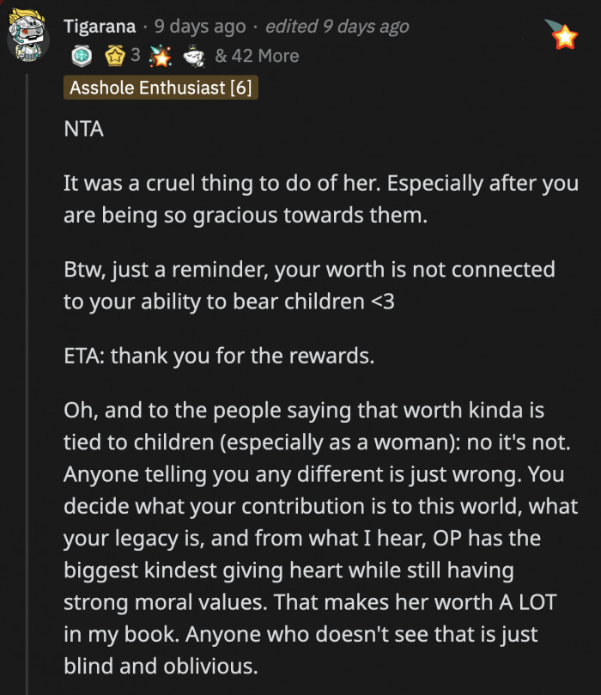Screen dimensions: 601x695
Task: Open Tigarana's profile via the username
Action: (x=99, y=26)
